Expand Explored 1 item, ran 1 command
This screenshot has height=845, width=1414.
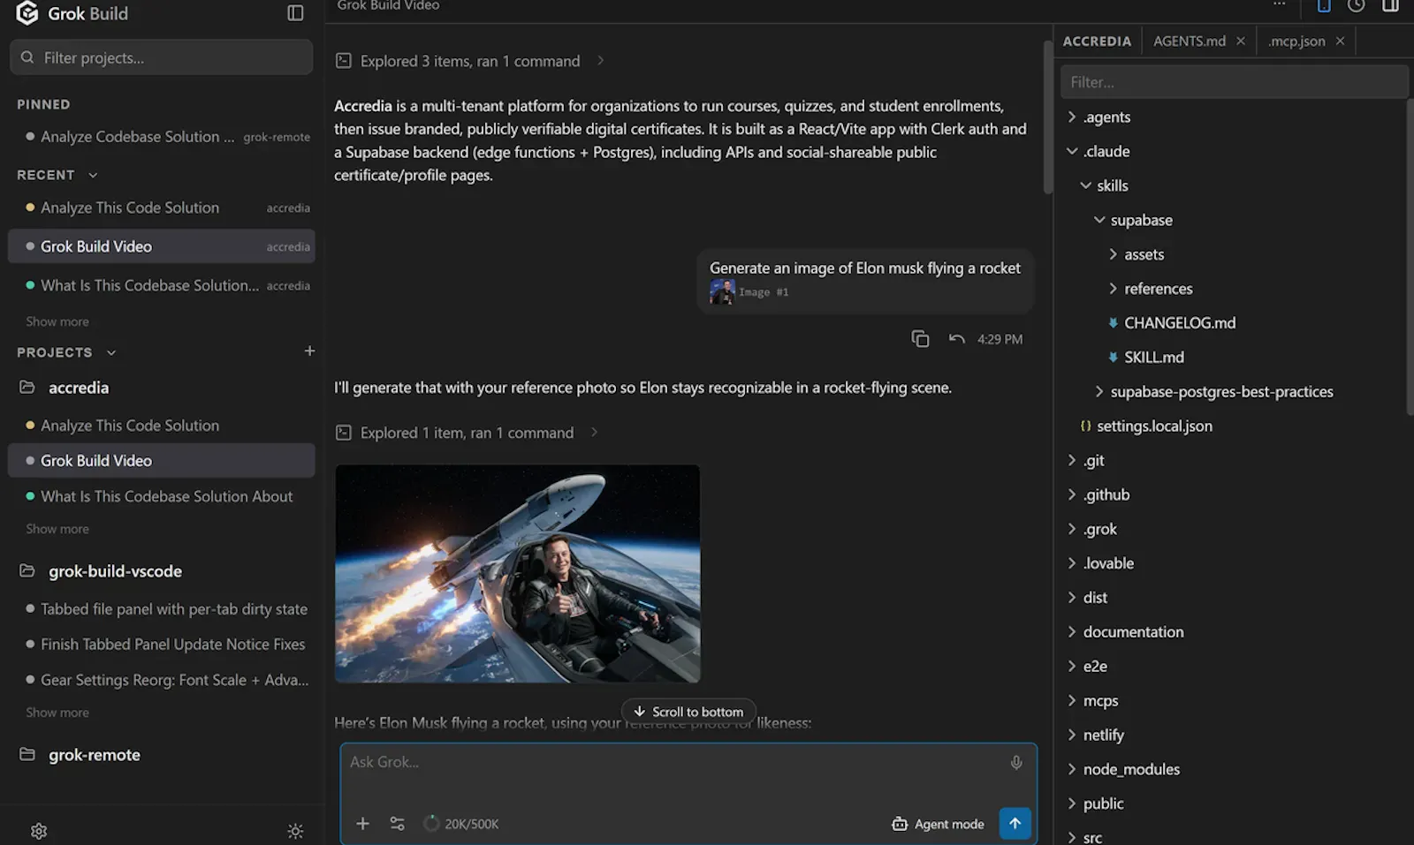467,433
